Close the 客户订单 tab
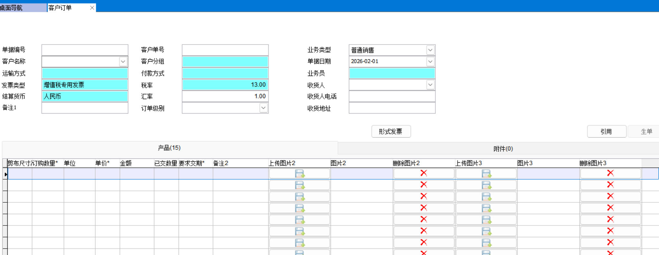The width and height of the screenshot is (659, 255). coord(92,8)
